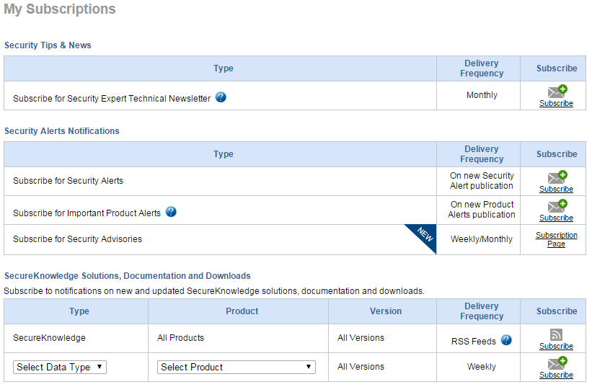
Task: Click the envelope icon in the Weekly row
Action: pos(557,363)
